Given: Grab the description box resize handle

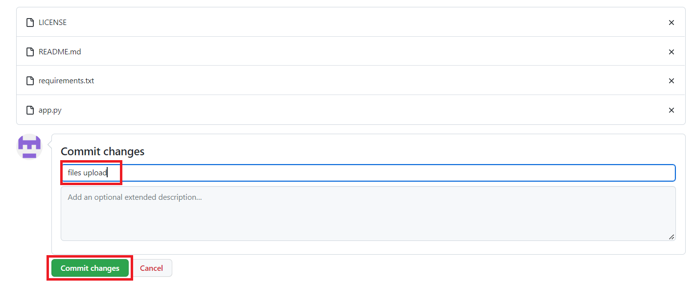Looking at the screenshot, I should pyautogui.click(x=672, y=237).
